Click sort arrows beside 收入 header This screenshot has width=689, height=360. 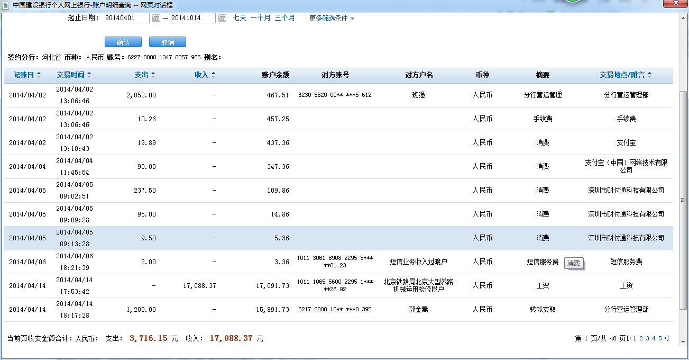click(213, 75)
